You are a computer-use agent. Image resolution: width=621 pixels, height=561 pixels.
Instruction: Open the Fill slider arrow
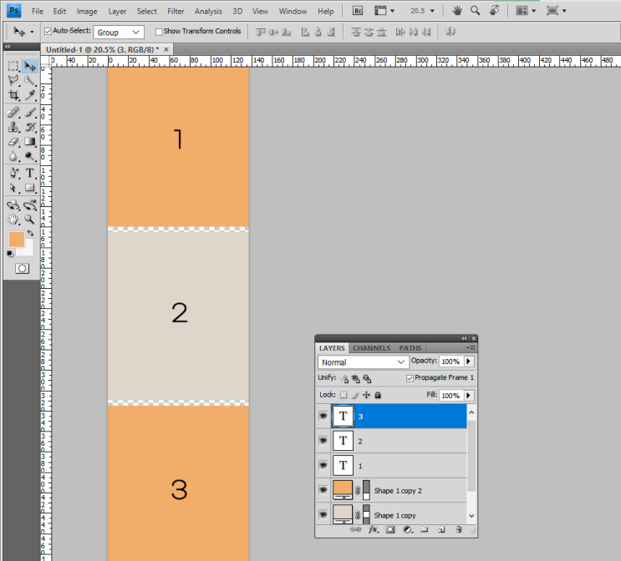point(469,395)
